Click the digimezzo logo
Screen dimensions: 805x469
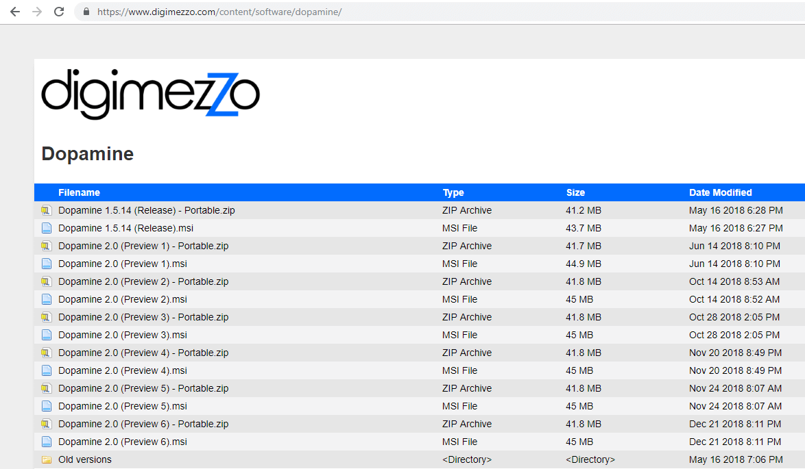[x=151, y=94]
